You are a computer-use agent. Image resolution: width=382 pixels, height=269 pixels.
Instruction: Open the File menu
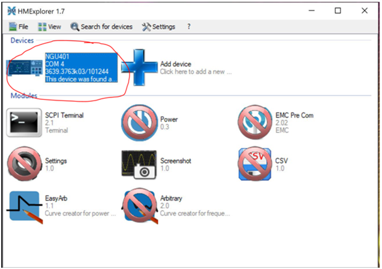pyautogui.click(x=19, y=27)
